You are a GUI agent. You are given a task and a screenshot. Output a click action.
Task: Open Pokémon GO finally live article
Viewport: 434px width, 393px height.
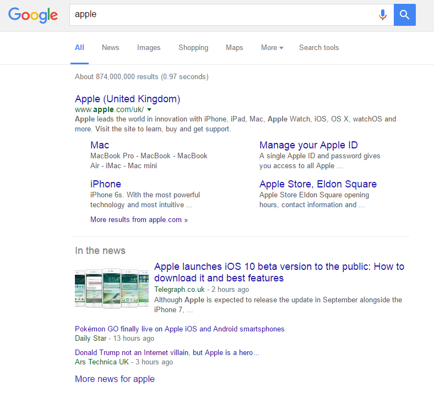pyautogui.click(x=180, y=329)
